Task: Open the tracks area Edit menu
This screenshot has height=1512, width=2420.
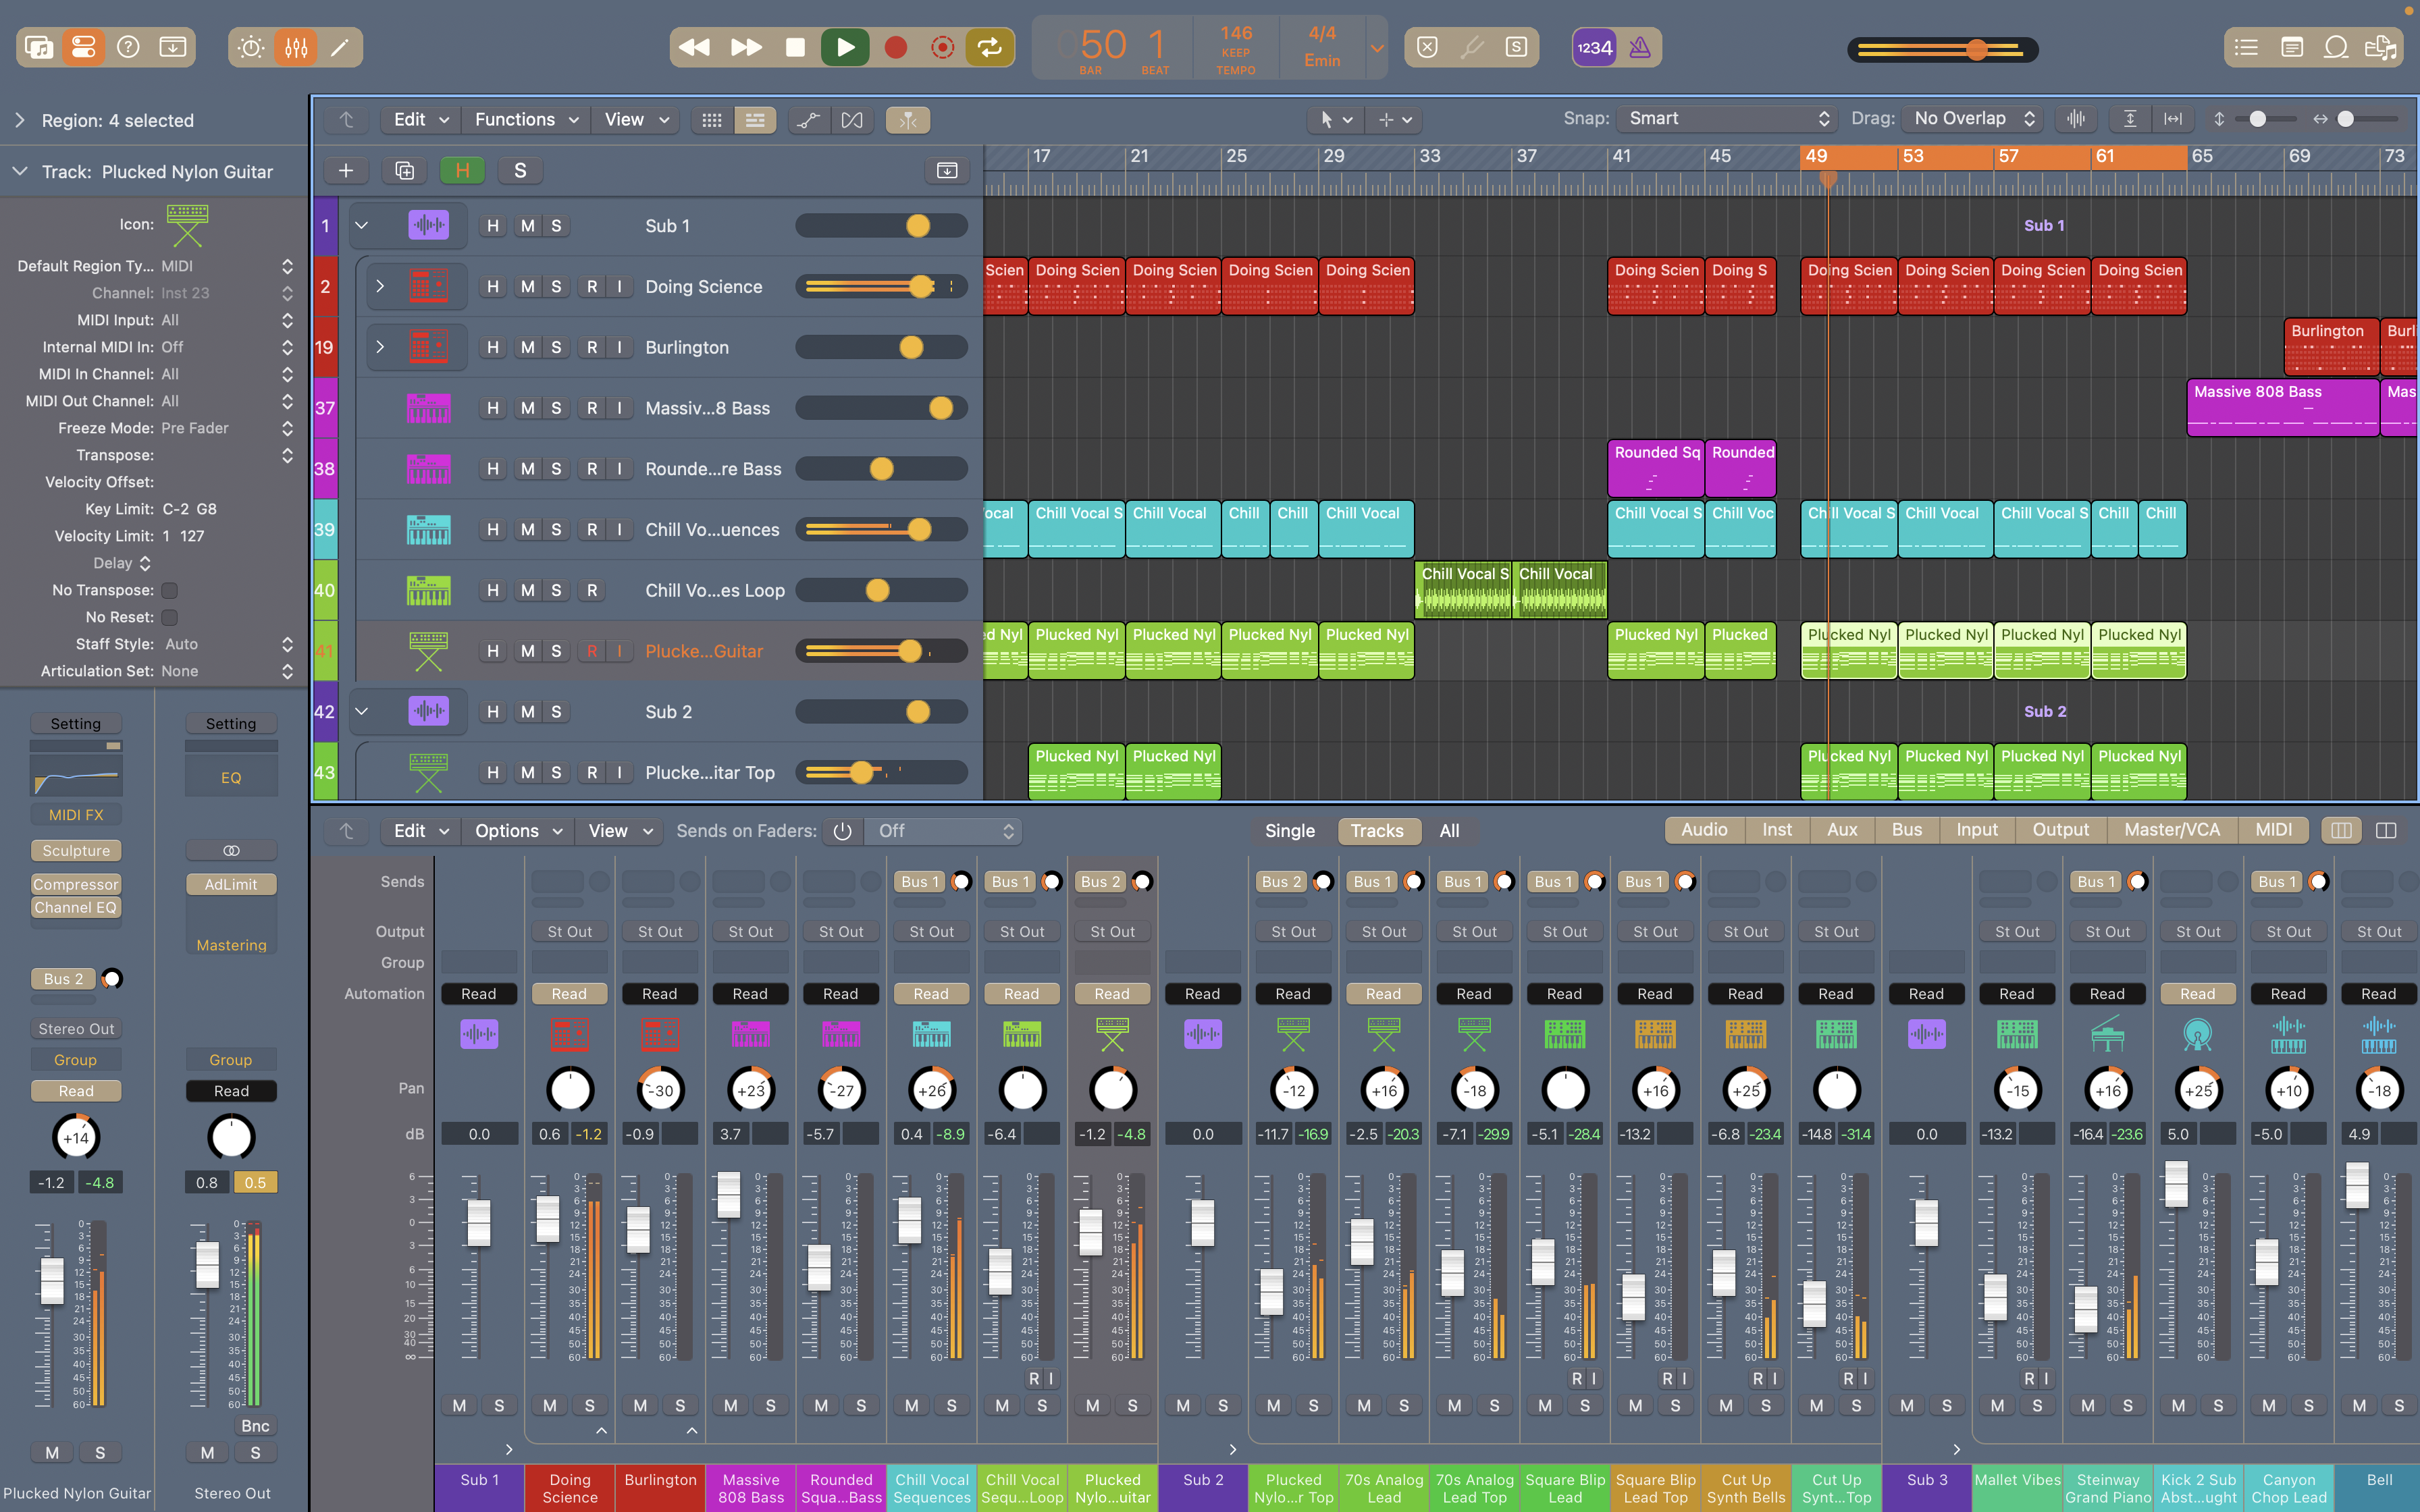Action: point(420,120)
